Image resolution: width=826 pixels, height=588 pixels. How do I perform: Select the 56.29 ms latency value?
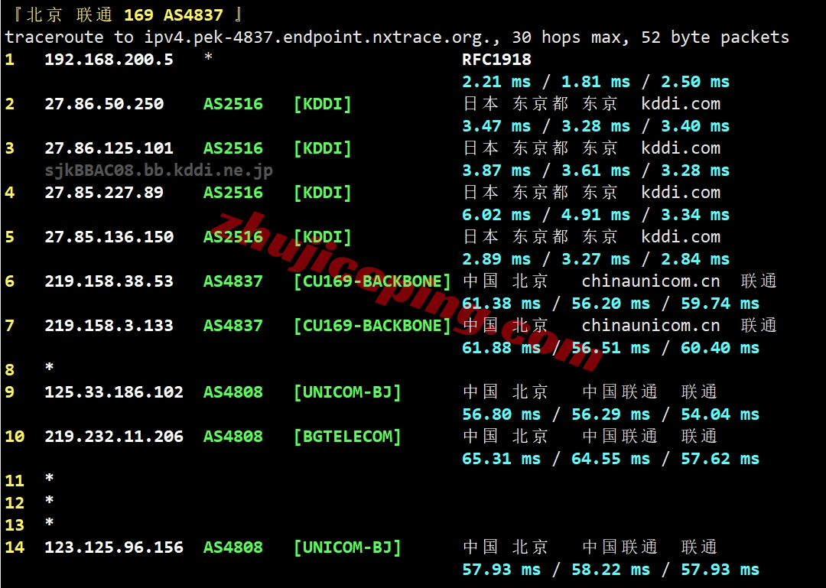point(610,414)
